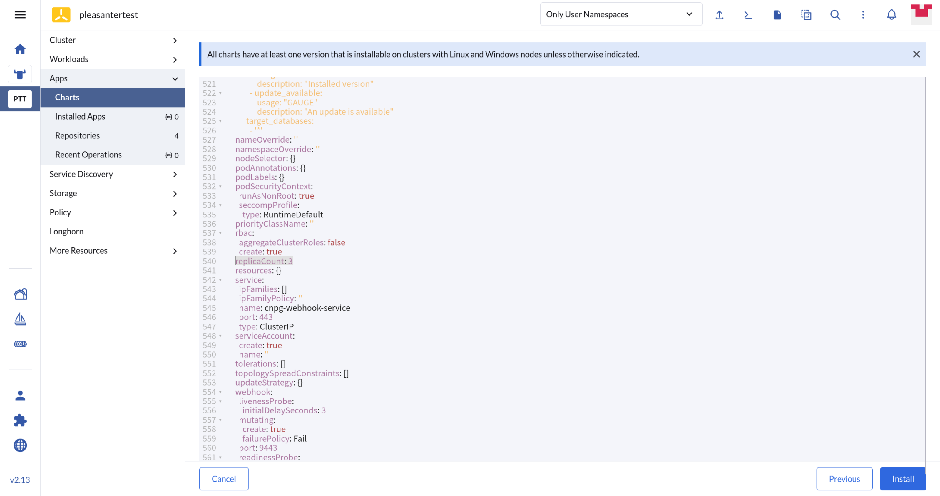
Task: Click the Previous button
Action: 844,479
